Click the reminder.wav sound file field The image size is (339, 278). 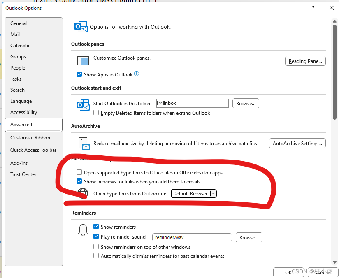(192, 237)
